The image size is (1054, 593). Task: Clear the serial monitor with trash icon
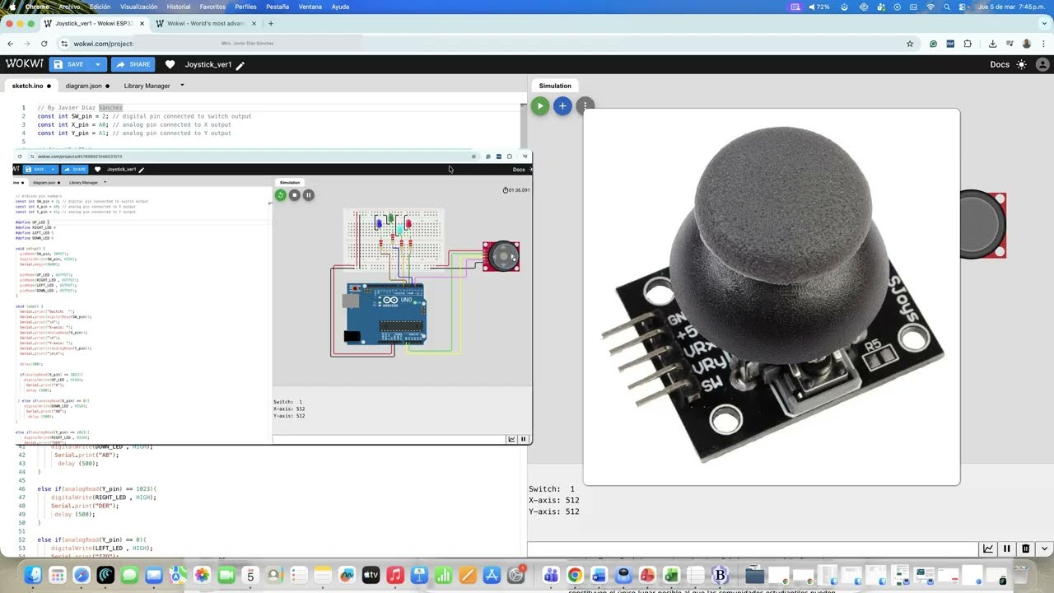coord(1025,549)
